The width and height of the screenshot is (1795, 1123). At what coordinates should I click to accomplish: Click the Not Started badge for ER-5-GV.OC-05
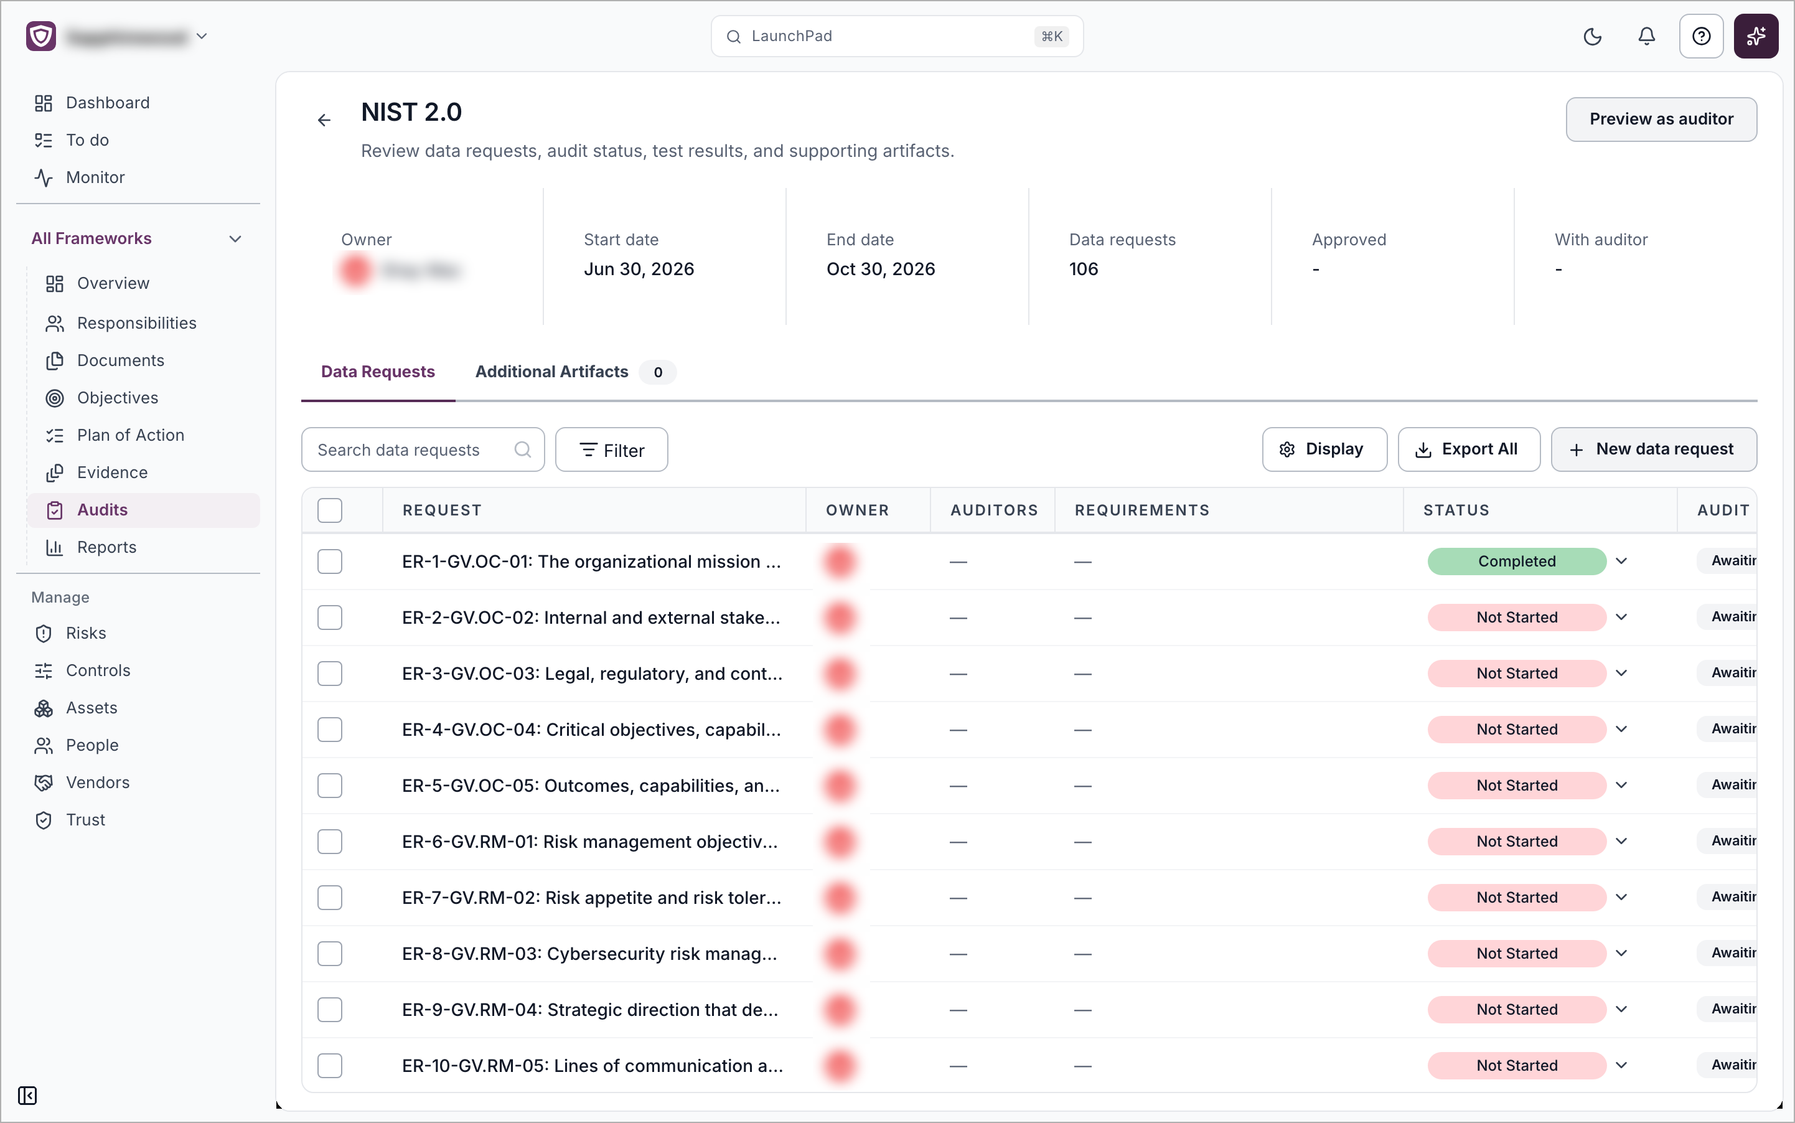click(1517, 786)
